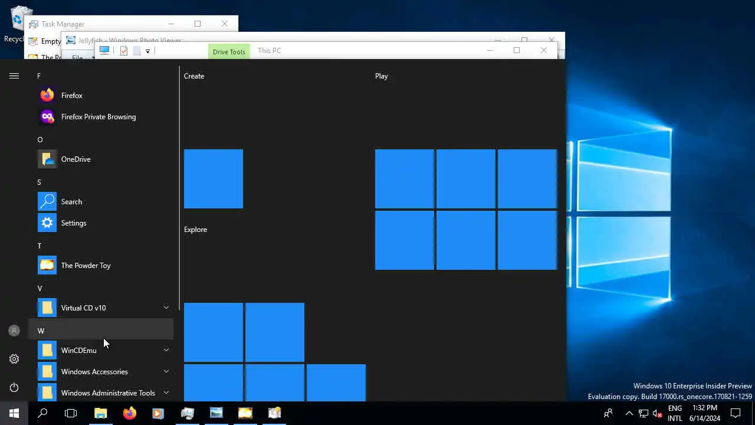Show hidden tray icons with the chevron

click(x=629, y=413)
